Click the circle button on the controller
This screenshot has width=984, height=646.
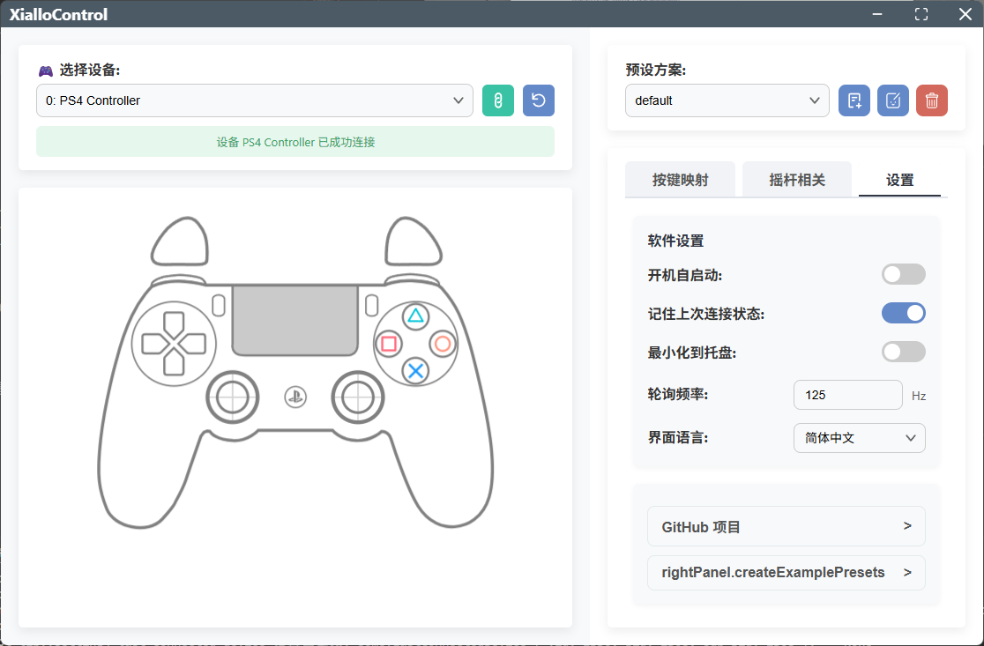tap(443, 344)
